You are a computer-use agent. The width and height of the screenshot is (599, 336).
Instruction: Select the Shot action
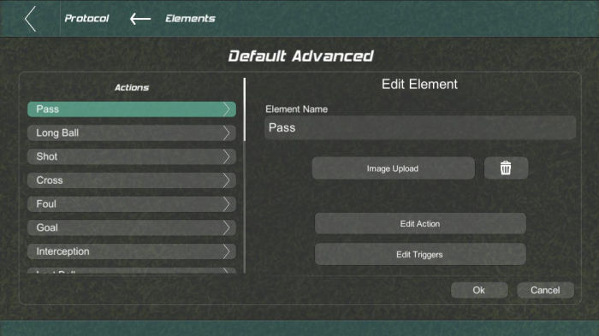click(132, 156)
